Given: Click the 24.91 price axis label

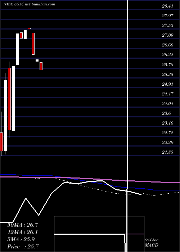Looking at the screenshot, I should pos(167,84).
